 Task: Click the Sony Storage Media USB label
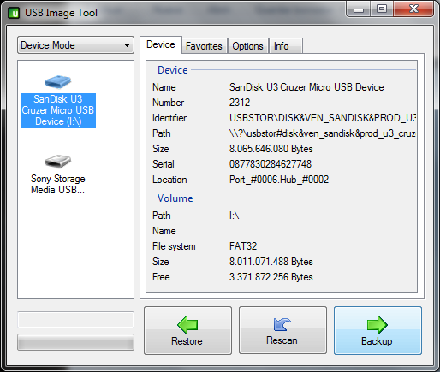coord(58,184)
